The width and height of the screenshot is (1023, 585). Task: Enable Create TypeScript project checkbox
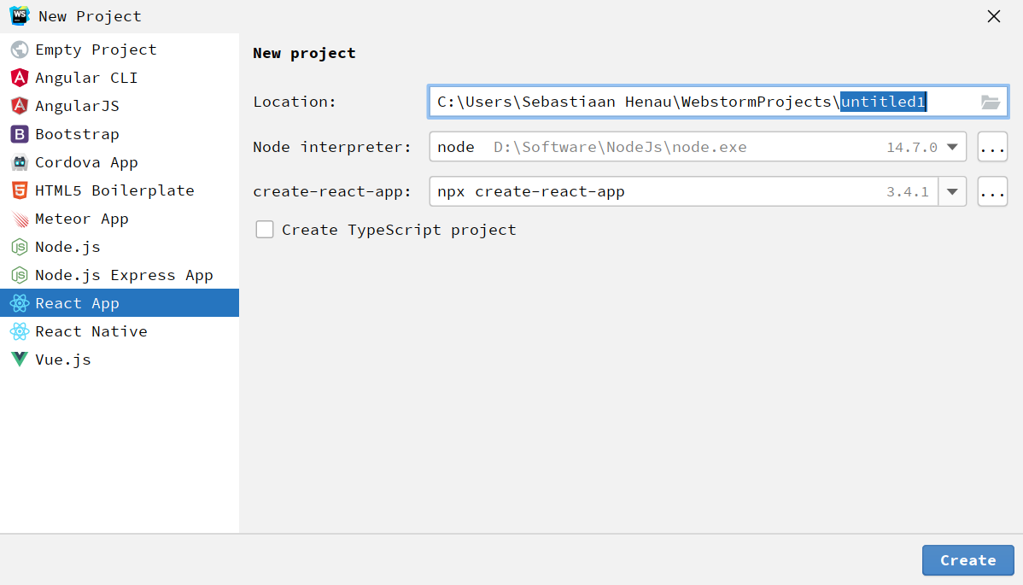[x=265, y=230]
